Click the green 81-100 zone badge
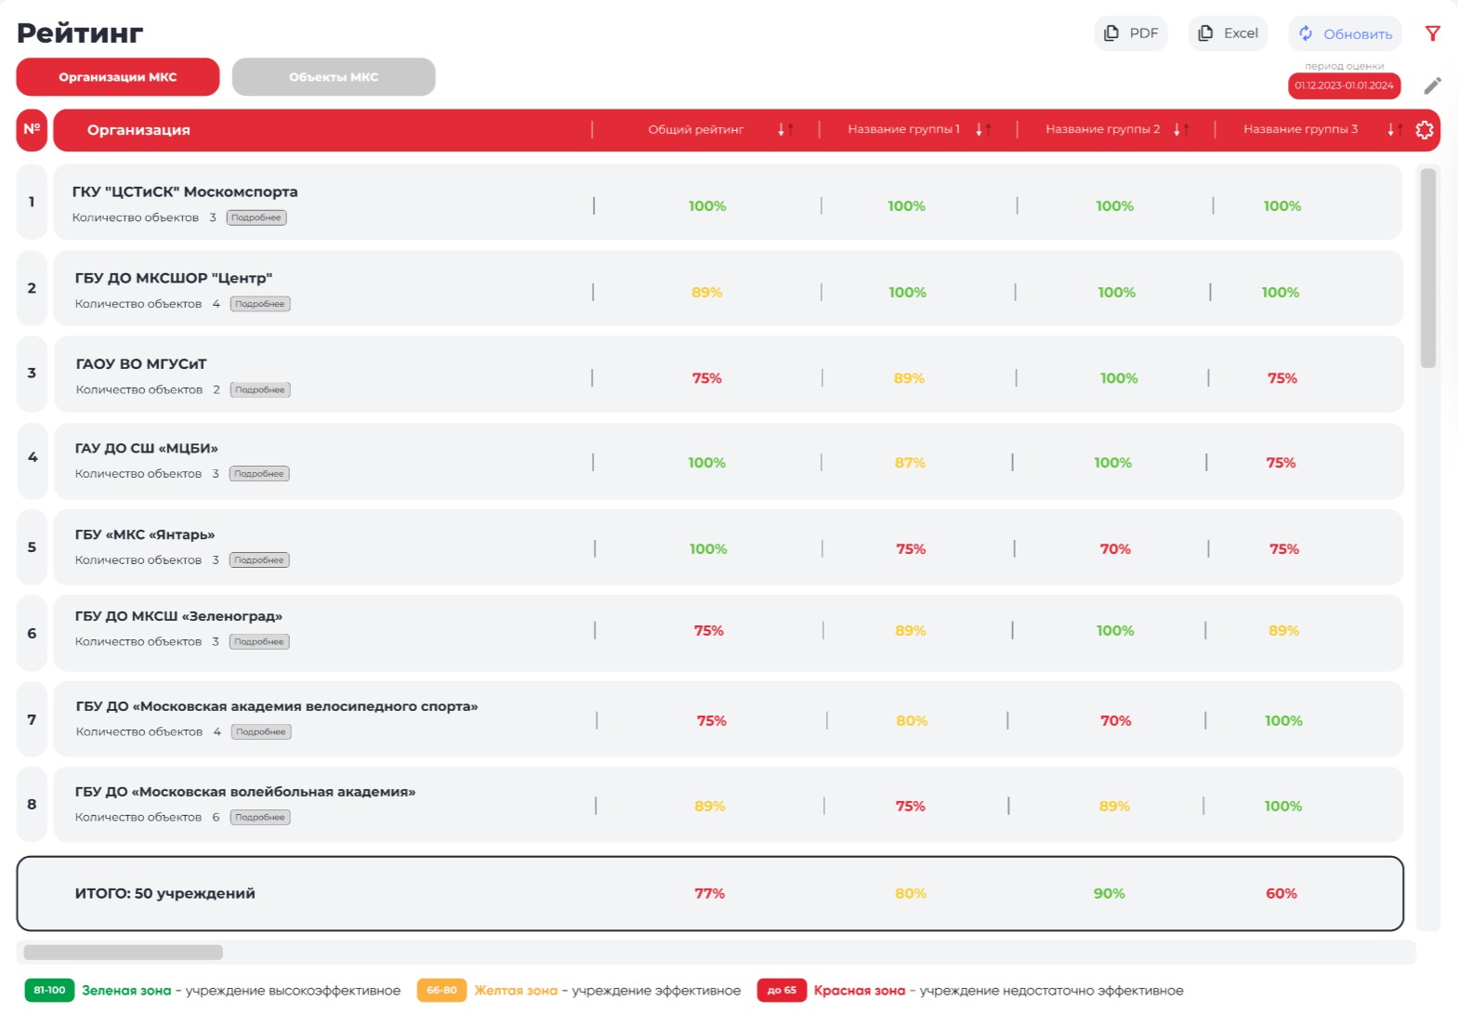Viewport: 1458px width, 1013px height. click(x=49, y=991)
